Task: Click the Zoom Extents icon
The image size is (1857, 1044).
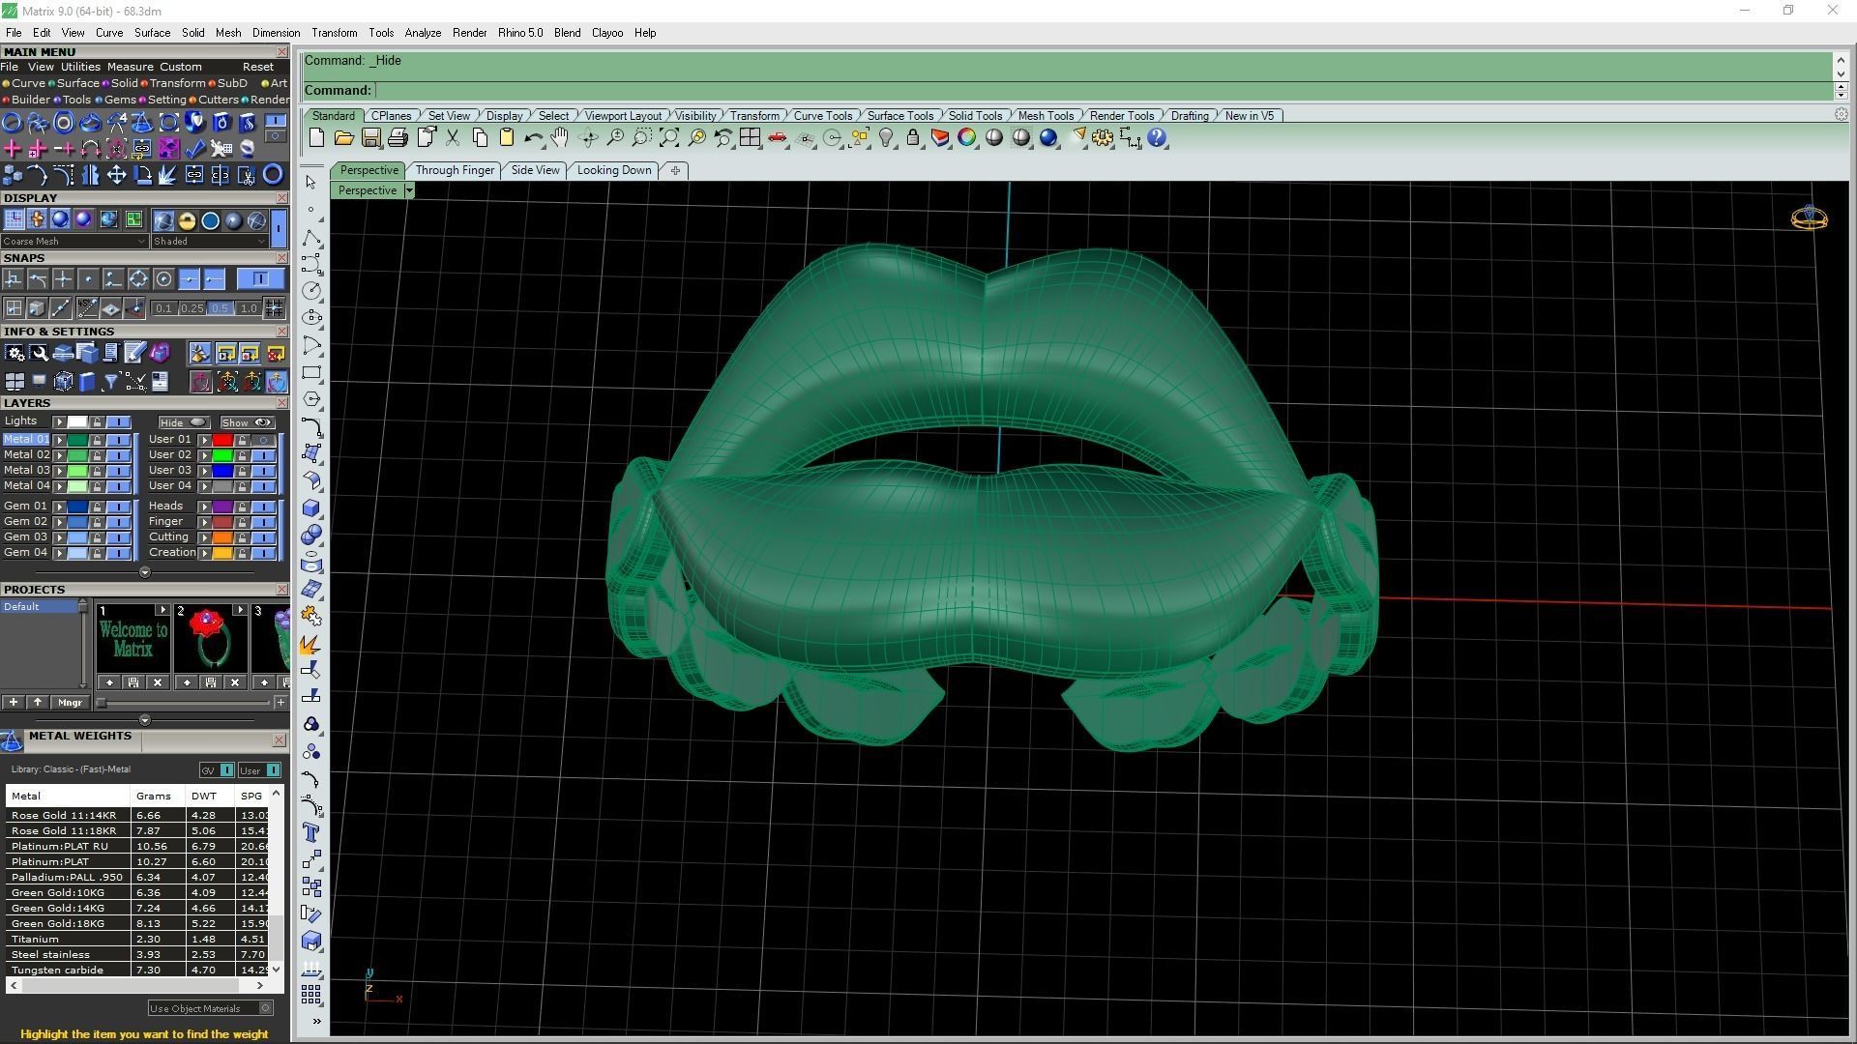Action: tap(668, 138)
